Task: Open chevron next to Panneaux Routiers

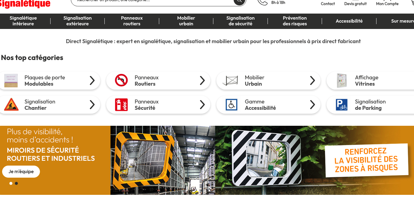Action: (x=202, y=81)
